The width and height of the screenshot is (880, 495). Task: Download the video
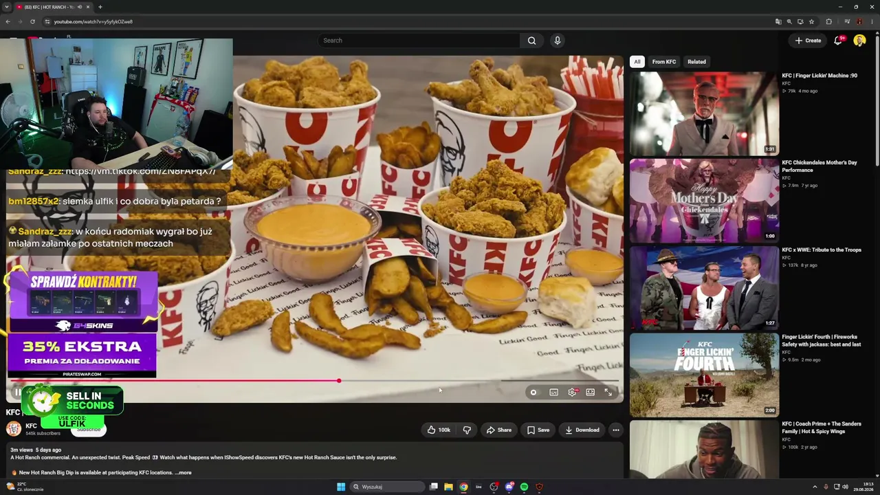[582, 430]
